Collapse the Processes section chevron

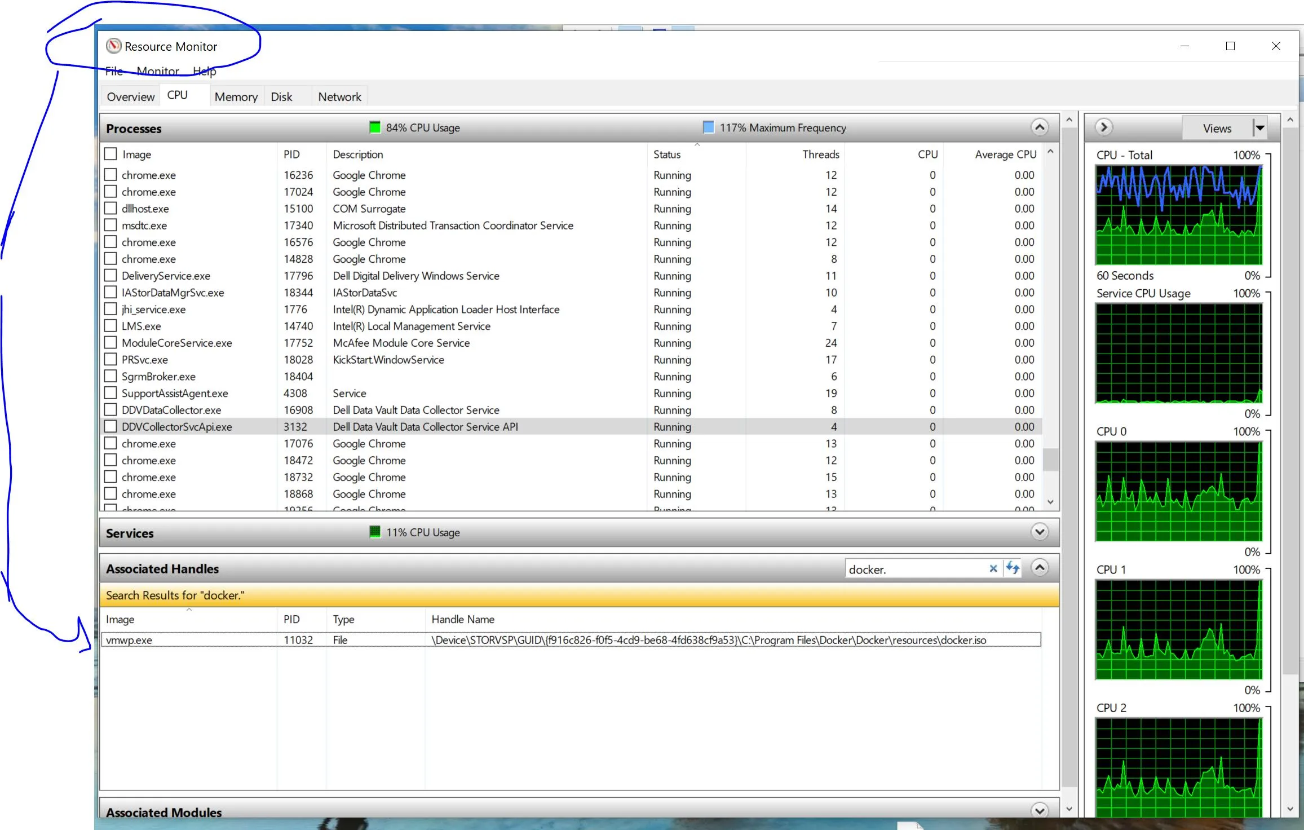point(1040,127)
